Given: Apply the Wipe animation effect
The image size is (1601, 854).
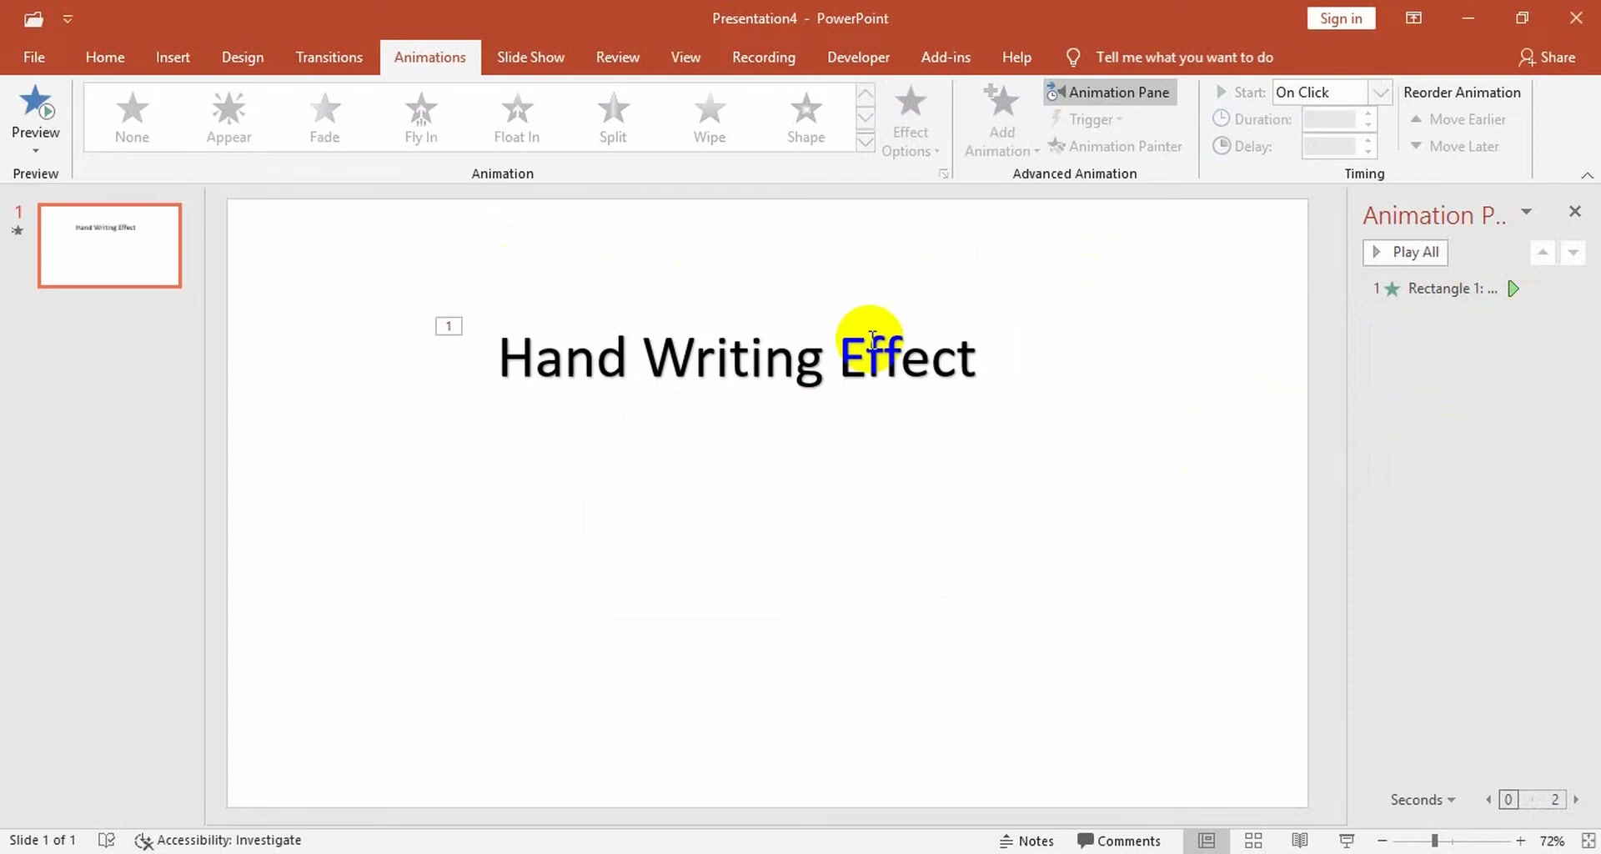Looking at the screenshot, I should pyautogui.click(x=709, y=117).
